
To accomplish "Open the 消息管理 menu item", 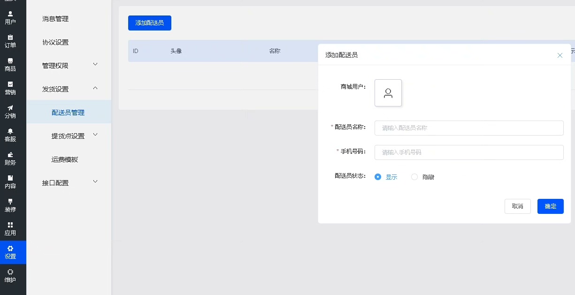I will point(55,19).
